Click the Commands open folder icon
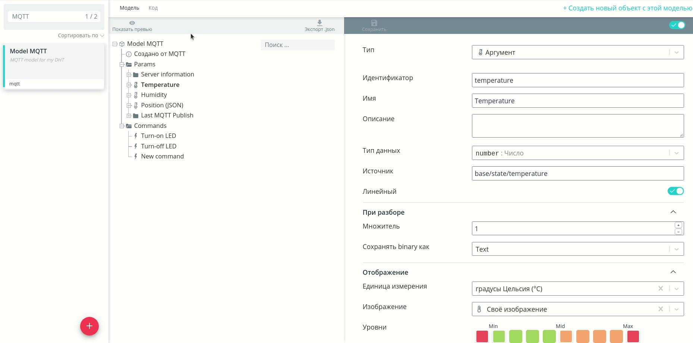The height and width of the screenshot is (343, 693). point(129,126)
